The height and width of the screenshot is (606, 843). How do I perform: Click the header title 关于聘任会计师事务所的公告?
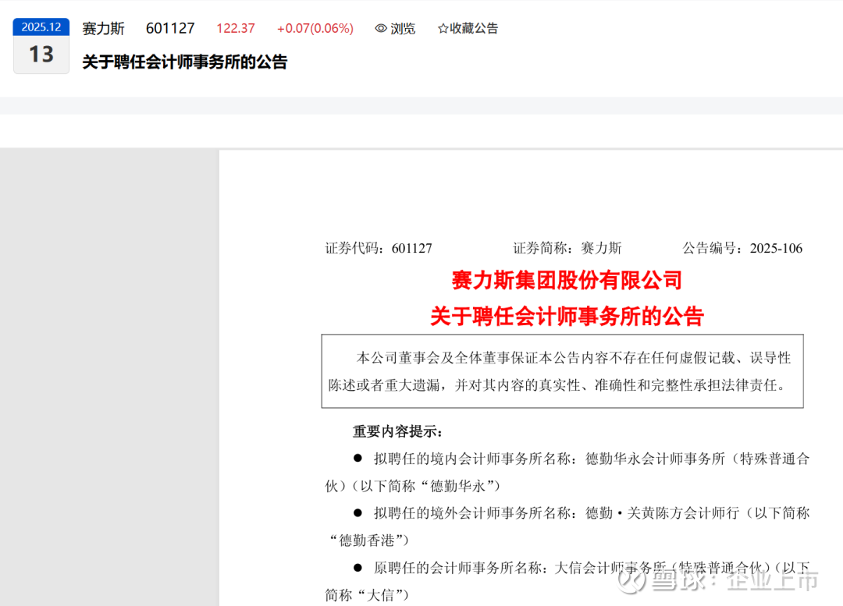185,62
